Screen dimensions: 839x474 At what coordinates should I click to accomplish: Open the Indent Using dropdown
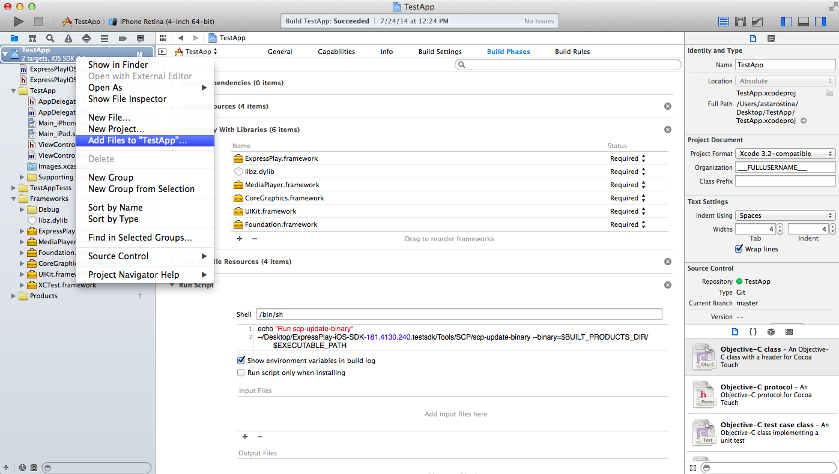(x=786, y=215)
